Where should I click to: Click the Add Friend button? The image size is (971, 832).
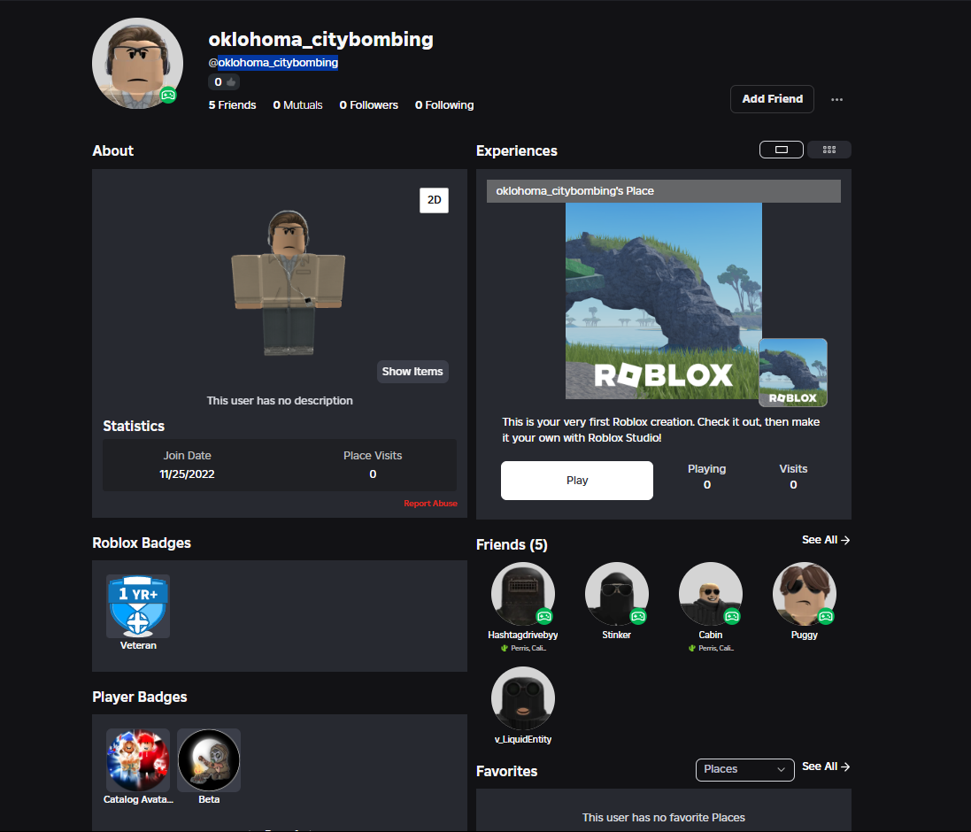tap(772, 99)
